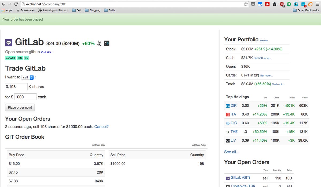Cancel the open 198 shares sell order
Screen dimensions: 321x187
coord(101,127)
